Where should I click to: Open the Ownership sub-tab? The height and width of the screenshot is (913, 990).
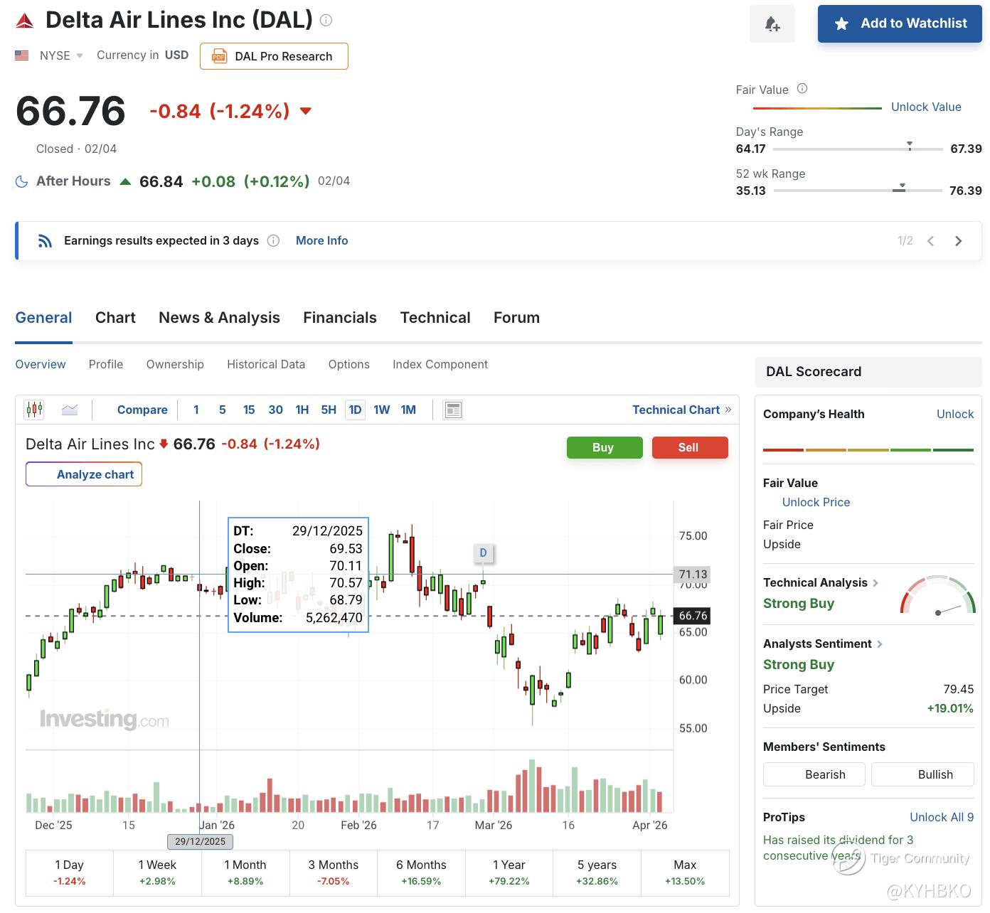coord(175,364)
